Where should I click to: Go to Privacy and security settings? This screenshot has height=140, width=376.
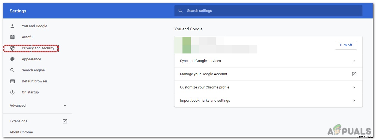(38, 48)
